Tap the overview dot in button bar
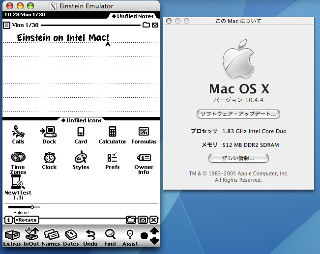 pos(145,236)
